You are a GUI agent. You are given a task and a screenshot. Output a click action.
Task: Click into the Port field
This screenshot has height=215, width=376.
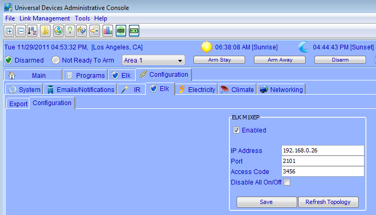point(323,161)
